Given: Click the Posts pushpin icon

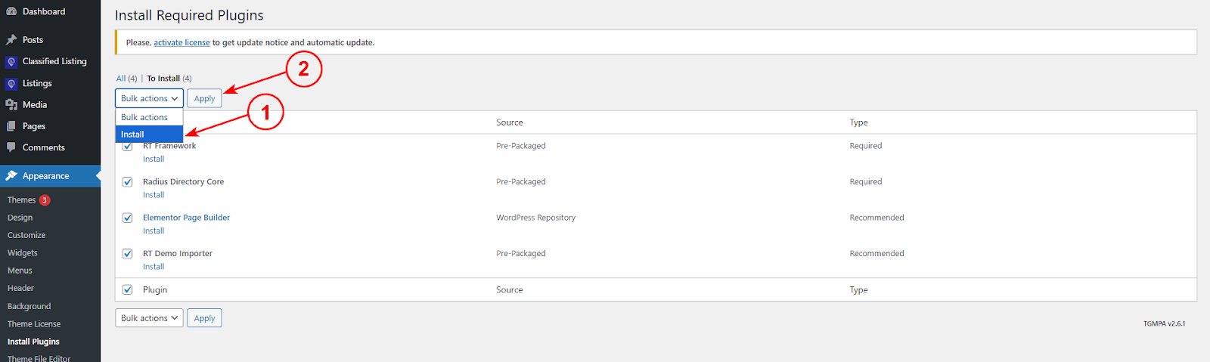Looking at the screenshot, I should (x=11, y=39).
